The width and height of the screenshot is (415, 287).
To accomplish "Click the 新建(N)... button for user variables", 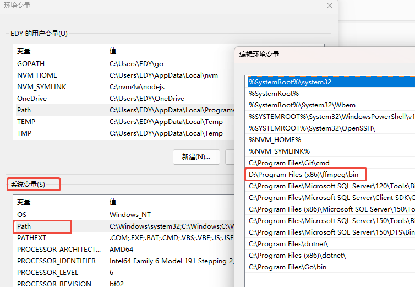I will 196,156.
